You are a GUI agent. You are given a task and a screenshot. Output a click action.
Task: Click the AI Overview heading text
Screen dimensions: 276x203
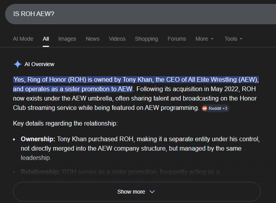tap(40, 64)
